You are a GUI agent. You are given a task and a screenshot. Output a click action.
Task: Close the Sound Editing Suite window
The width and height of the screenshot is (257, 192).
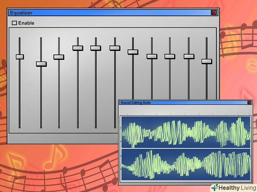click(249, 103)
